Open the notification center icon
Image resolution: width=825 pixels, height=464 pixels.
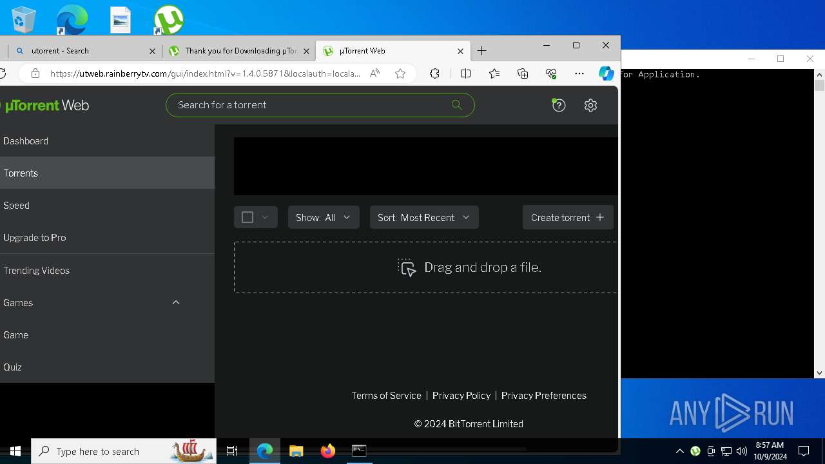tap(804, 451)
